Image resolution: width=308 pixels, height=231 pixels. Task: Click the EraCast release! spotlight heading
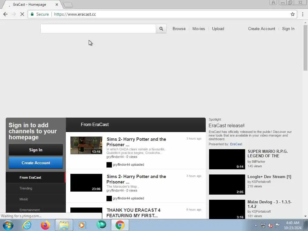226,125
